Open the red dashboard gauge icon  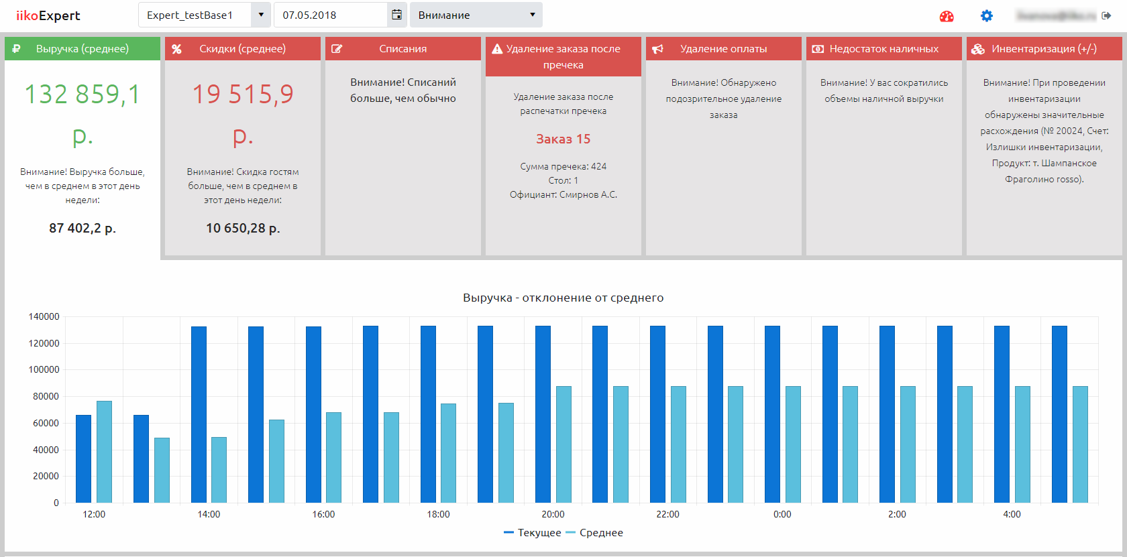[947, 16]
